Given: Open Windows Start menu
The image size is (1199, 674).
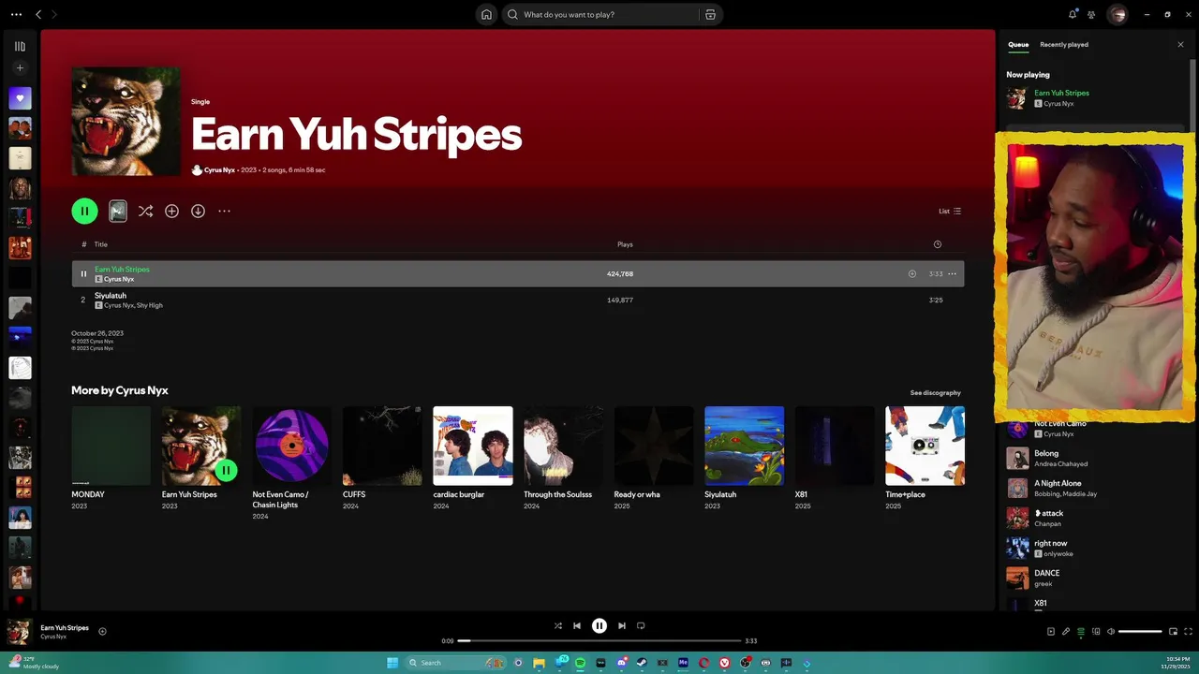Looking at the screenshot, I should (392, 663).
